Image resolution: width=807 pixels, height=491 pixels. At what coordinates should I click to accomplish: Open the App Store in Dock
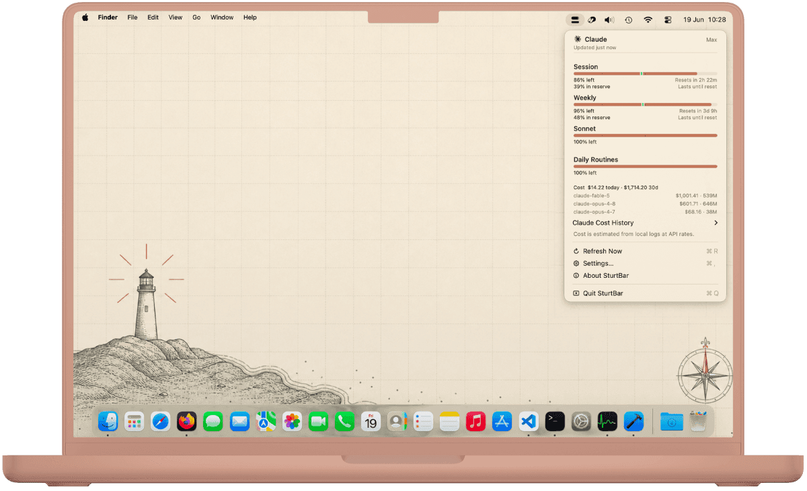[502, 422]
